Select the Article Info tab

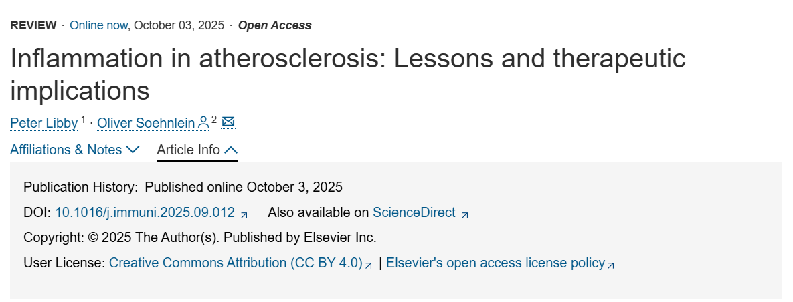tap(188, 150)
